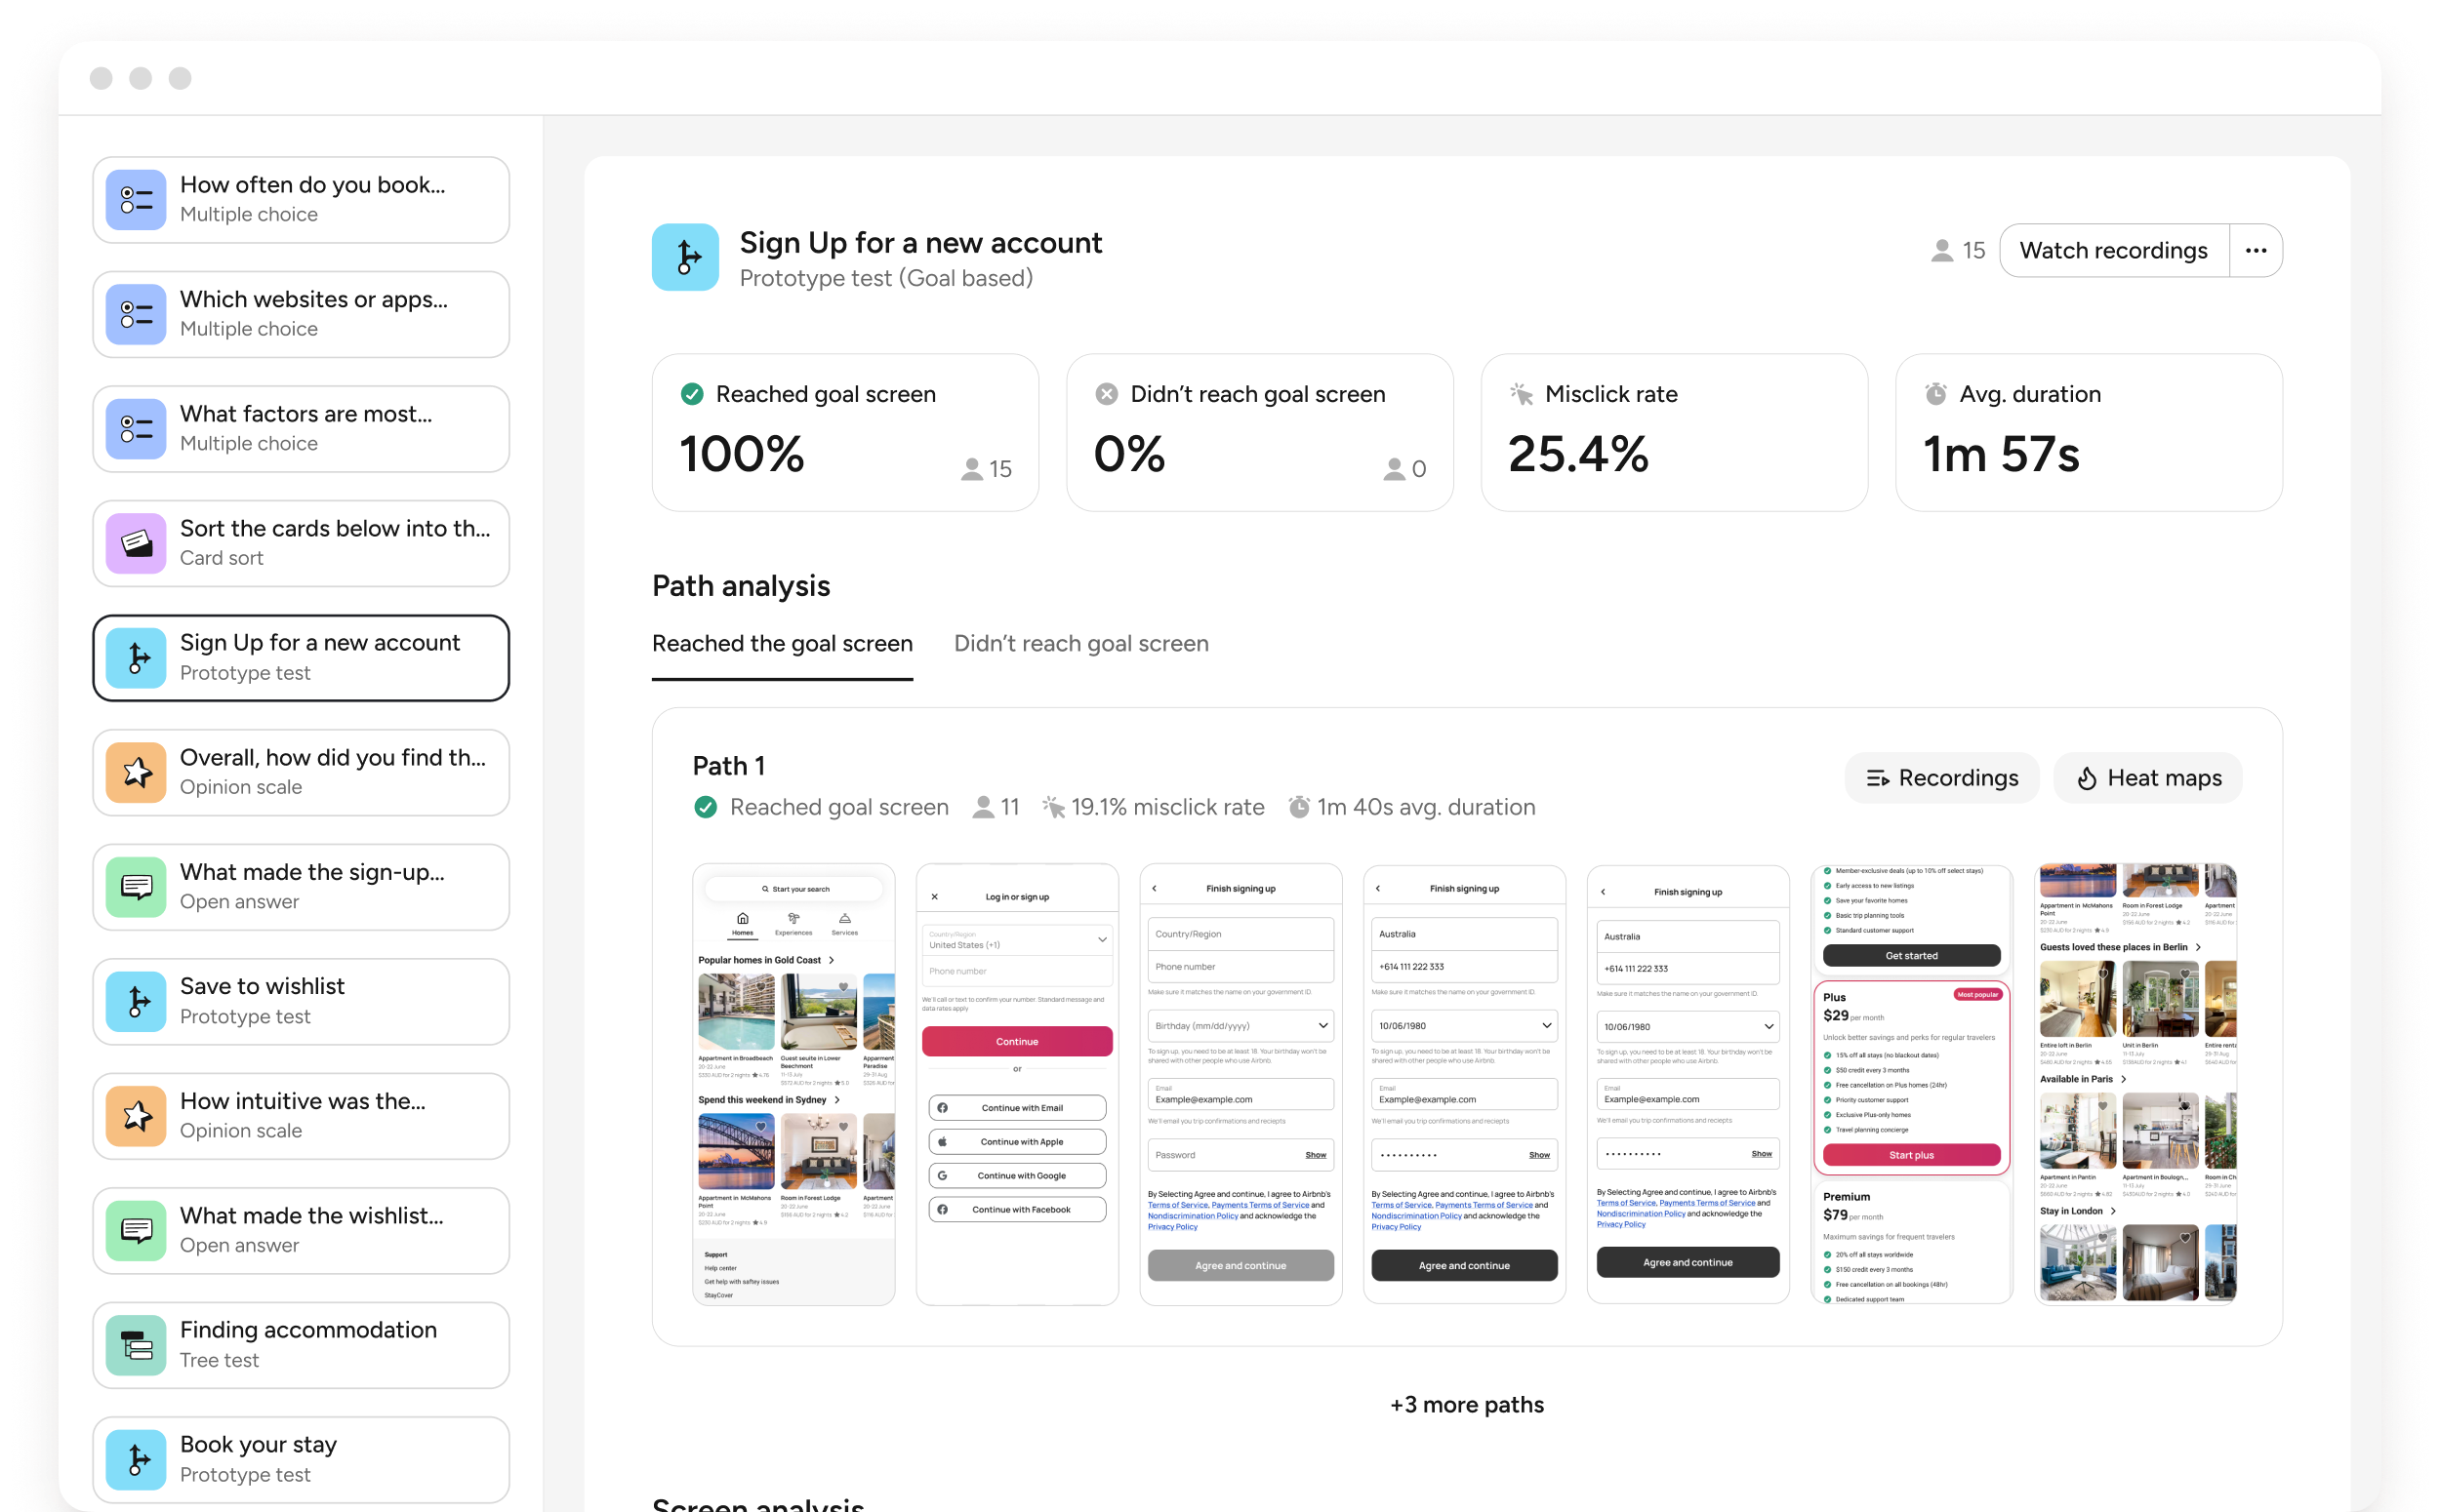This screenshot has height=1512, width=2440.
Task: Click the 0% didn't reach goal value
Action: pyautogui.click(x=1129, y=454)
